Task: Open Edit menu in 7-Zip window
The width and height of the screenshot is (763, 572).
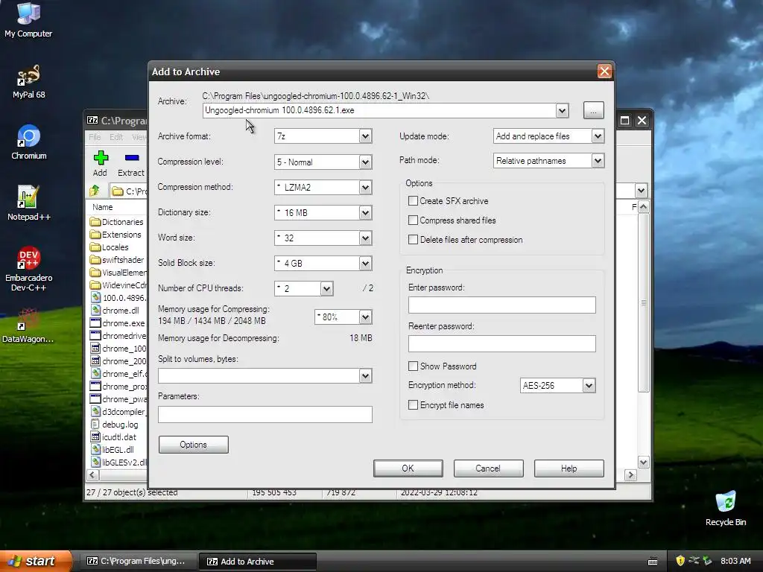Action: pyautogui.click(x=115, y=137)
